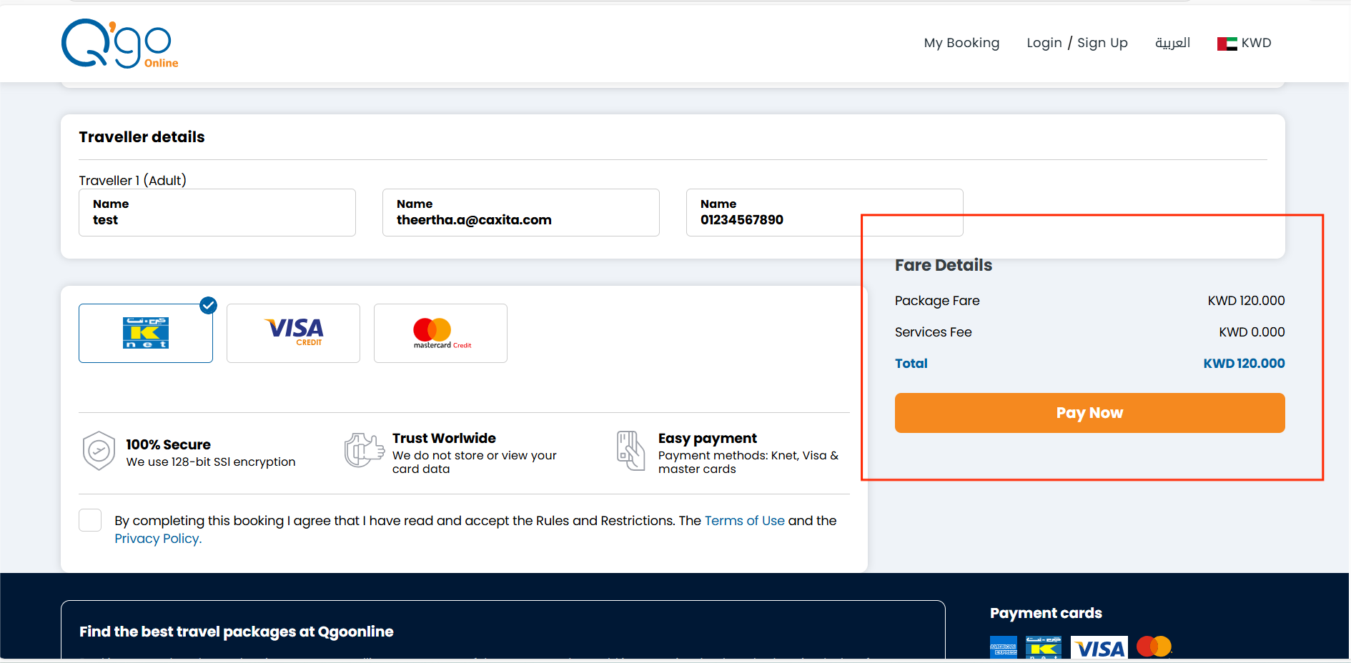Click the traveller email field

click(520, 213)
